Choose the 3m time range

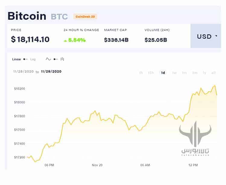[x=195, y=73]
